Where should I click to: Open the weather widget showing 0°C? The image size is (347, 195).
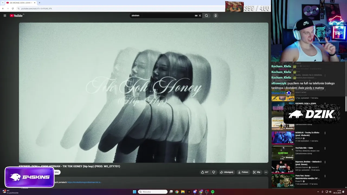click(10, 192)
